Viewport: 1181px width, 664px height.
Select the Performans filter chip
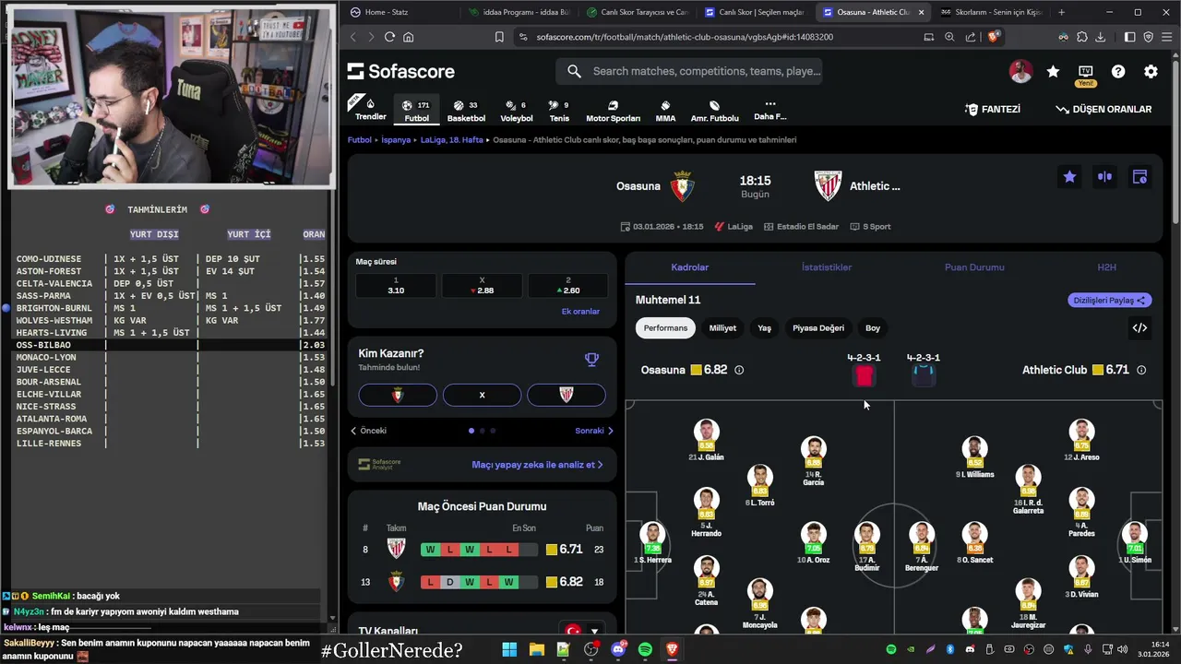tap(665, 328)
